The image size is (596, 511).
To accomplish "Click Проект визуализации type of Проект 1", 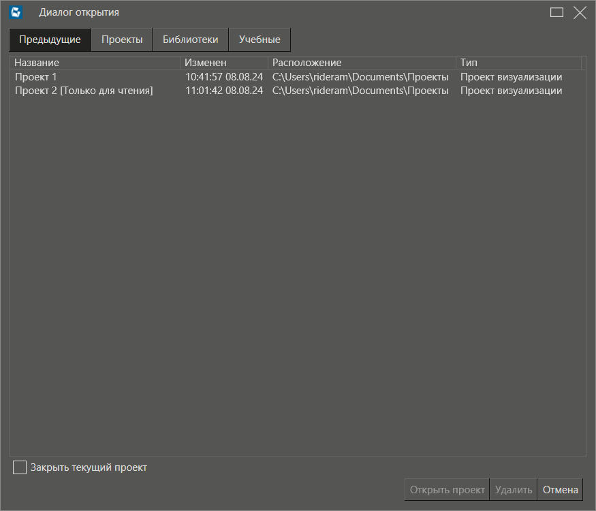I will 511,77.
